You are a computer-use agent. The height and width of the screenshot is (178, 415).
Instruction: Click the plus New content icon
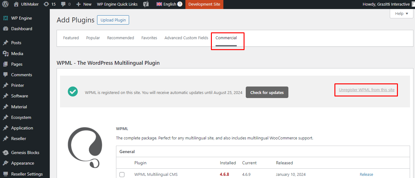tap(78, 4)
